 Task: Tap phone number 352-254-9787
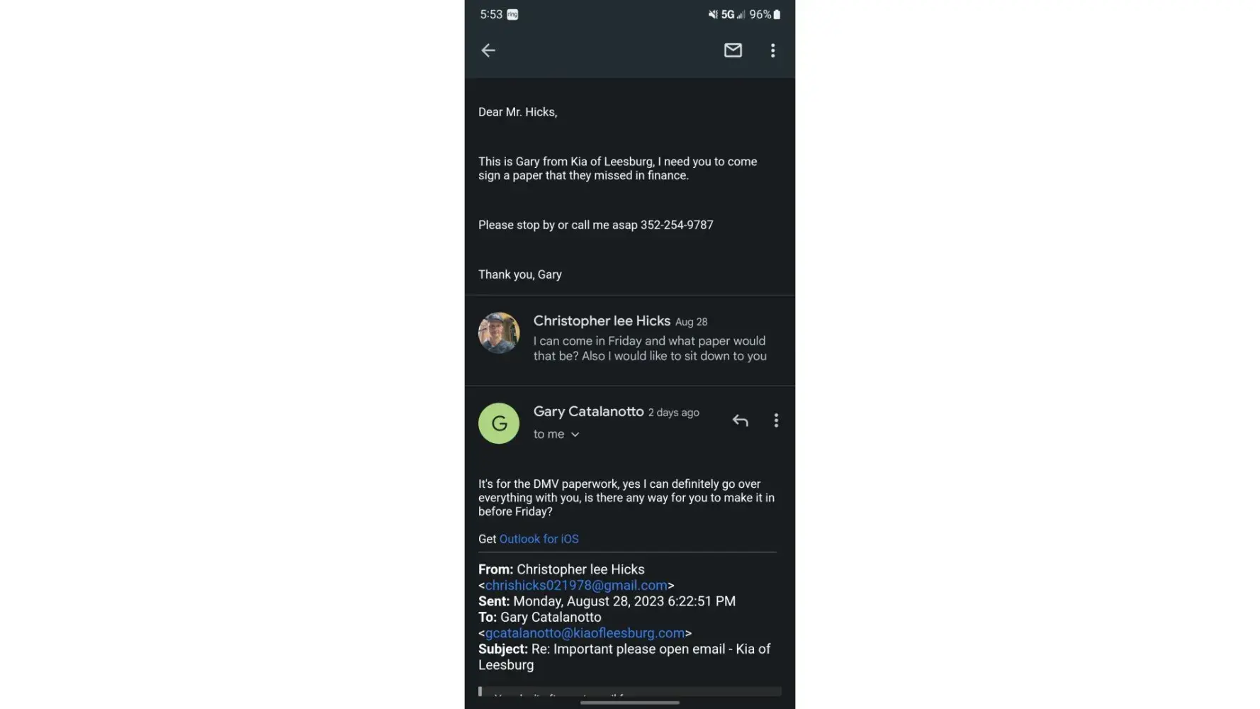pyautogui.click(x=677, y=225)
